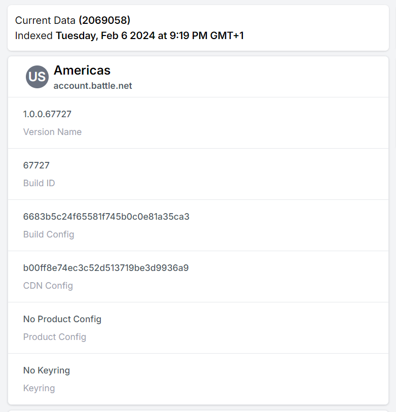This screenshot has height=412, width=396.
Task: Select the Americas region heading
Action: coord(82,70)
